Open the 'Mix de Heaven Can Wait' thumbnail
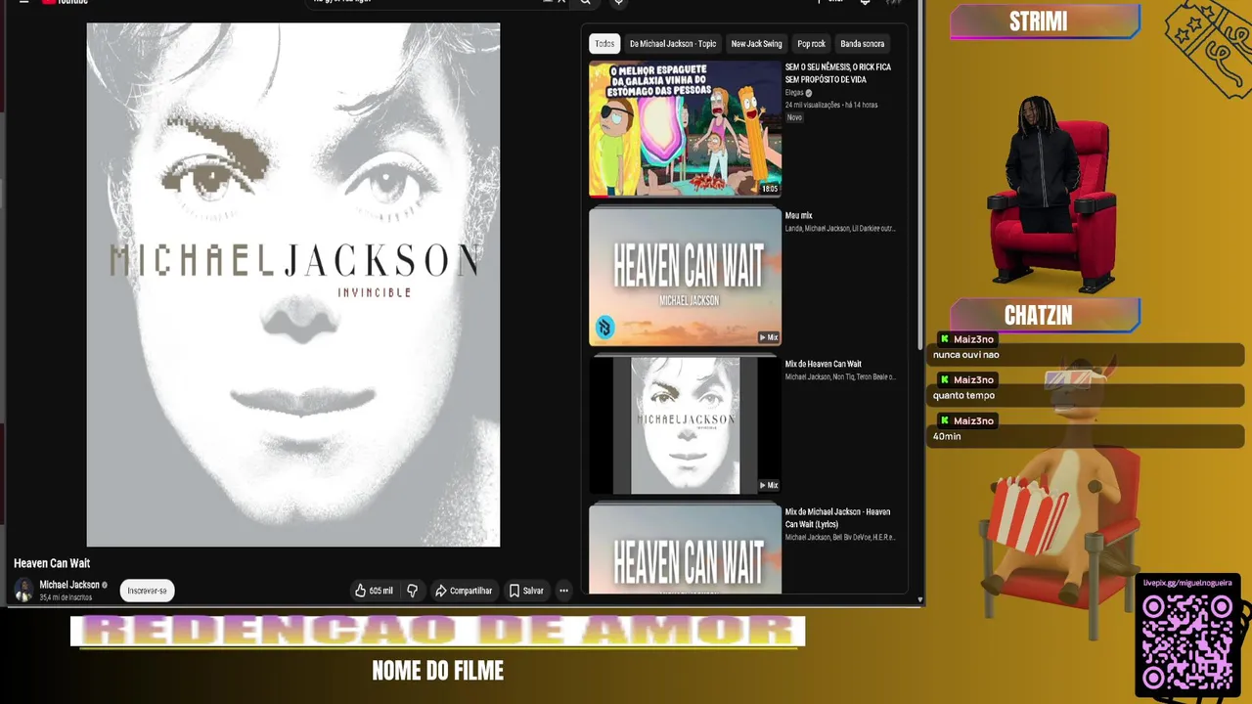1252x704 pixels. (x=685, y=424)
